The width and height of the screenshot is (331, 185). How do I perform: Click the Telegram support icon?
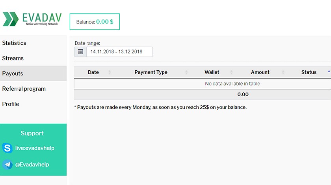(x=7, y=164)
